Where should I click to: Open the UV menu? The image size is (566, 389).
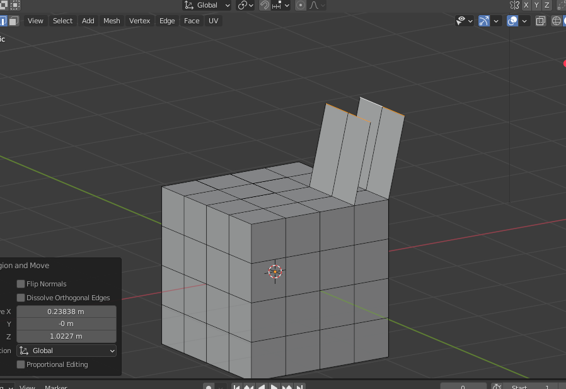point(213,21)
